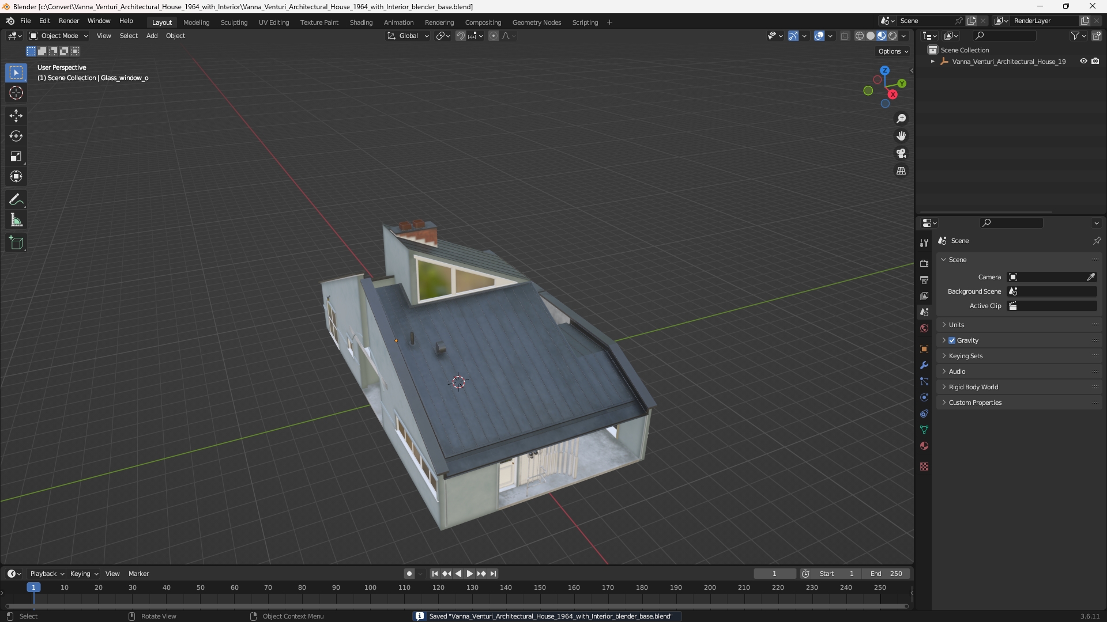
Task: Open the Object Mode dropdown
Action: pyautogui.click(x=59, y=36)
